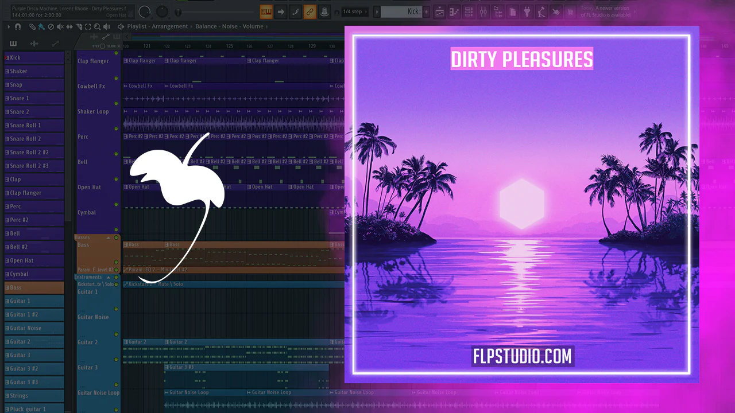Open the tempo tapper icon
The width and height of the screenshot is (735, 413).
click(x=541, y=11)
